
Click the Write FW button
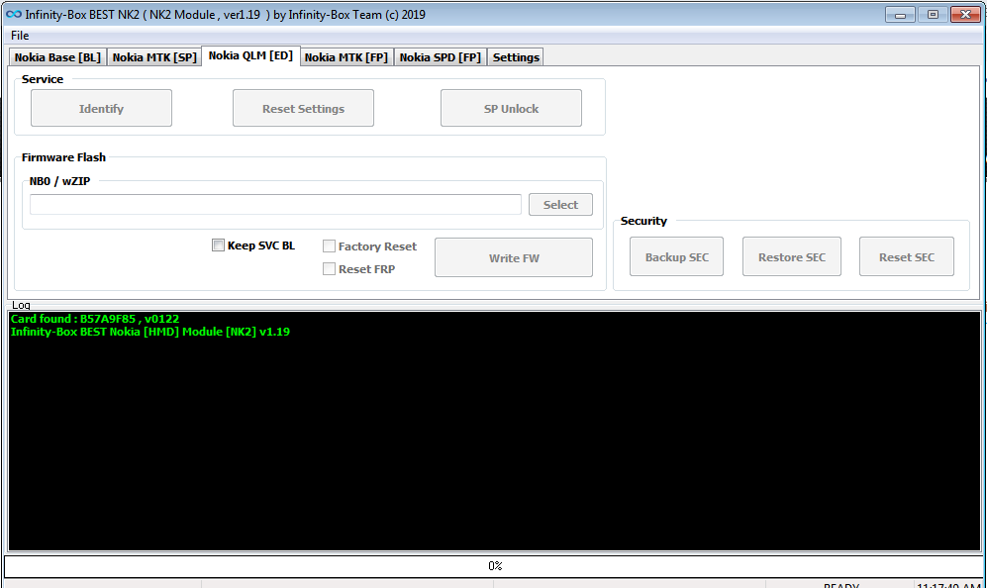513,256
